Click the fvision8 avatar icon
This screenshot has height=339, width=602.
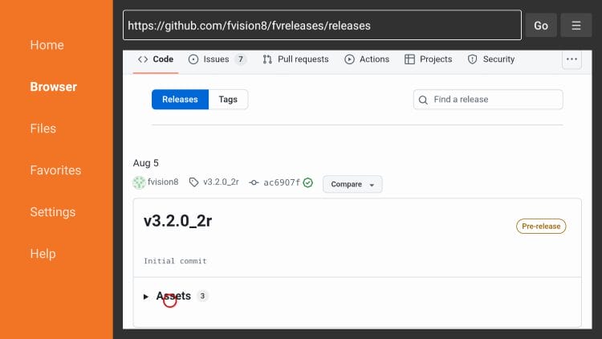pos(139,182)
